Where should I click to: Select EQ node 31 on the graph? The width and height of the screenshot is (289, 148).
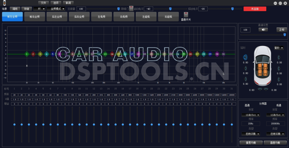click(223, 54)
